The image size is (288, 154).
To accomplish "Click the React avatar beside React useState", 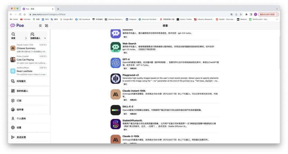I will 13,71.
